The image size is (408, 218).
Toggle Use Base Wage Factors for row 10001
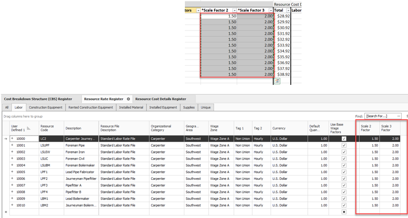[x=344, y=146]
